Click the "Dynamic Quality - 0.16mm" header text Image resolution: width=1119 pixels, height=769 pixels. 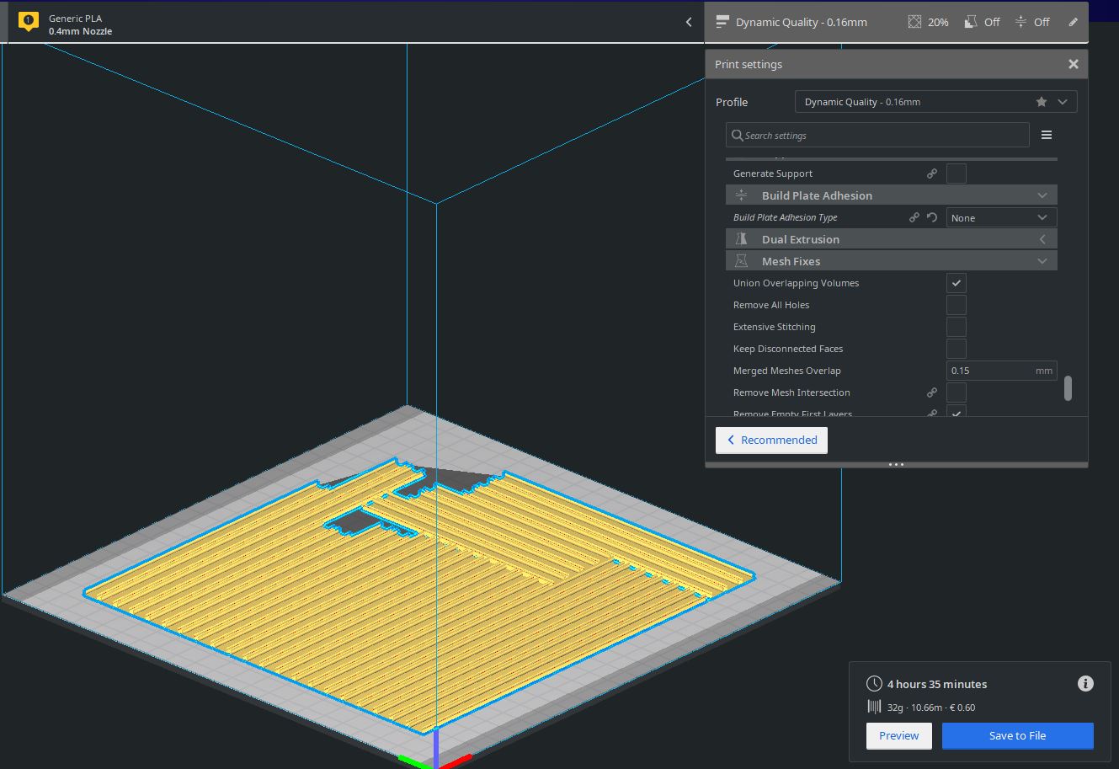(801, 23)
